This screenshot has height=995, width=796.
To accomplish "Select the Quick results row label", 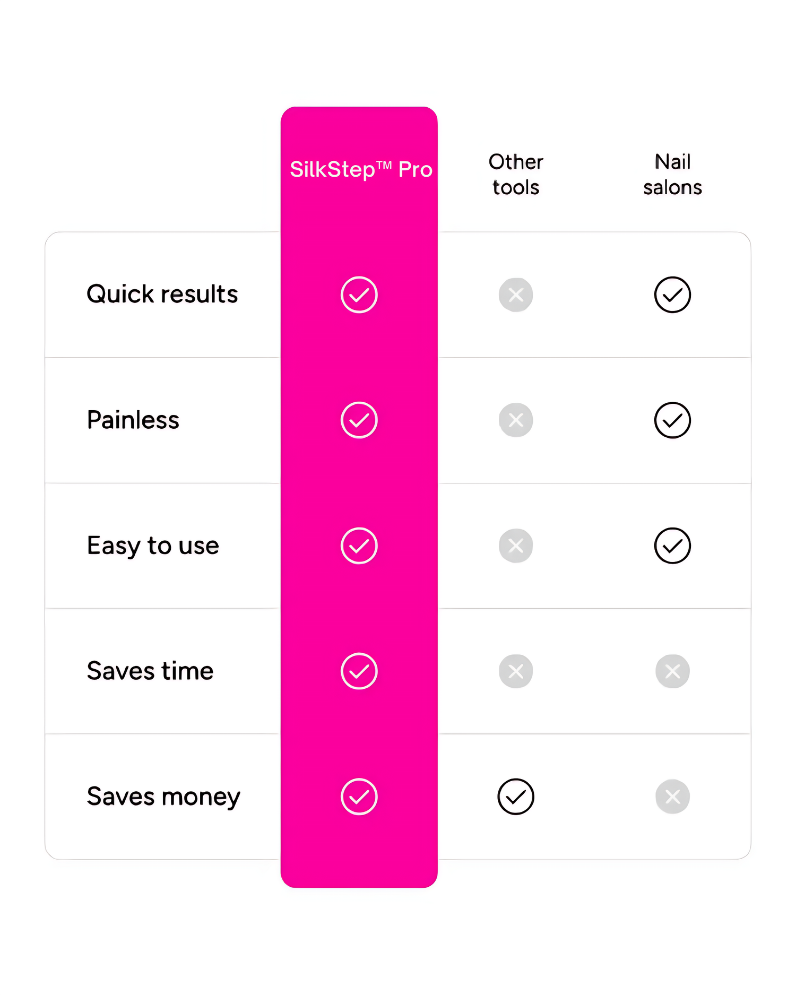I will pyautogui.click(x=162, y=295).
